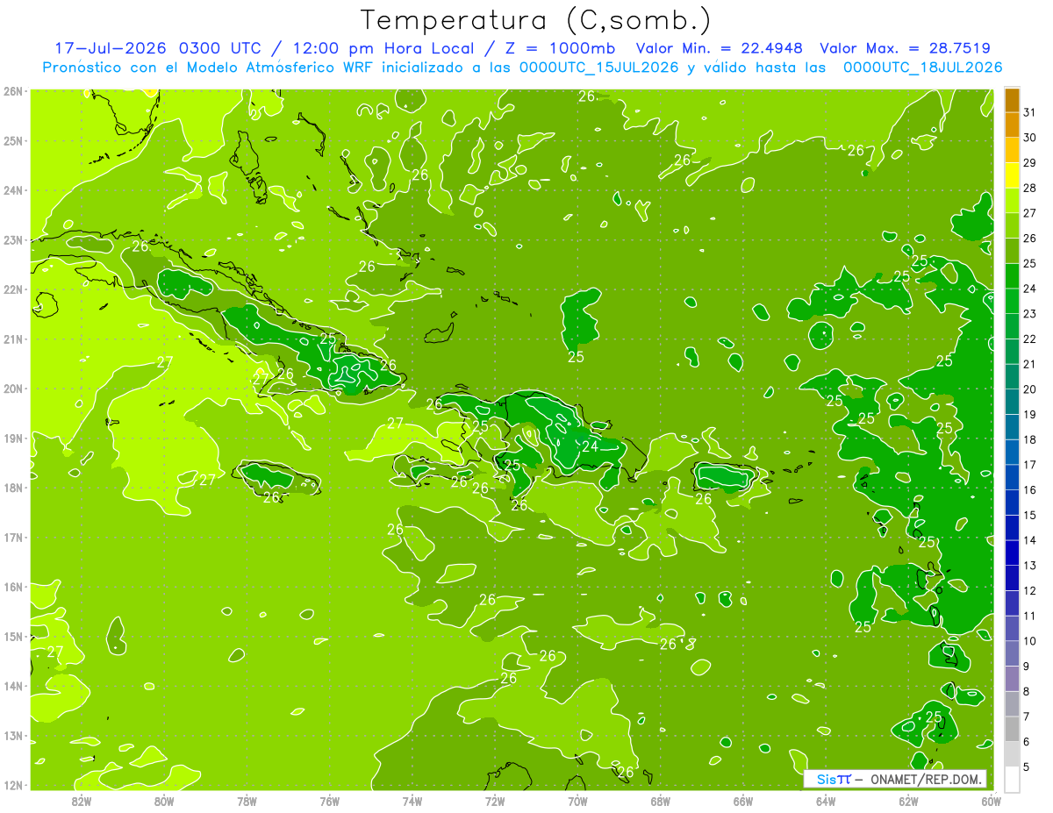Click the 74W longitude axis label
This screenshot has width=1053, height=813.
(412, 801)
